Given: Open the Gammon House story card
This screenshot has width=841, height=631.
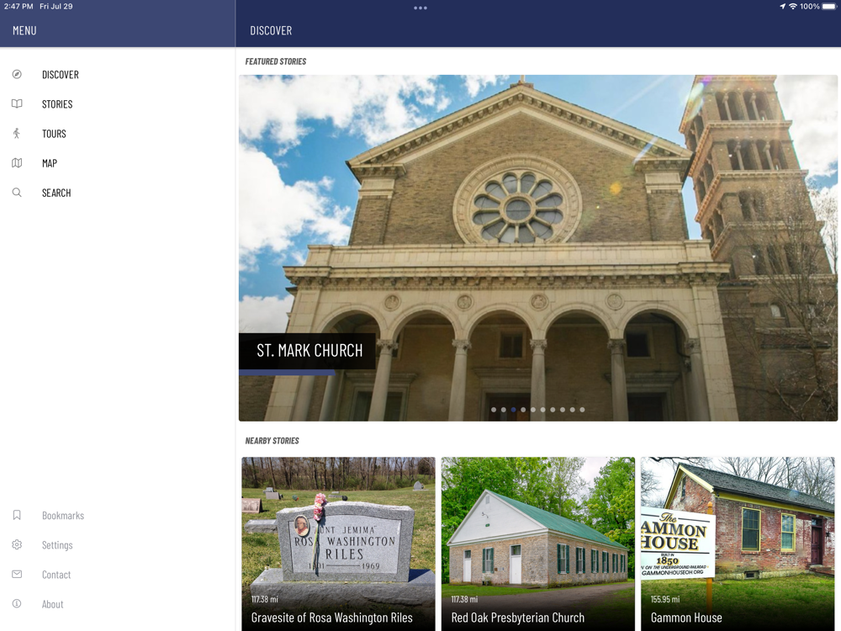Looking at the screenshot, I should point(738,544).
